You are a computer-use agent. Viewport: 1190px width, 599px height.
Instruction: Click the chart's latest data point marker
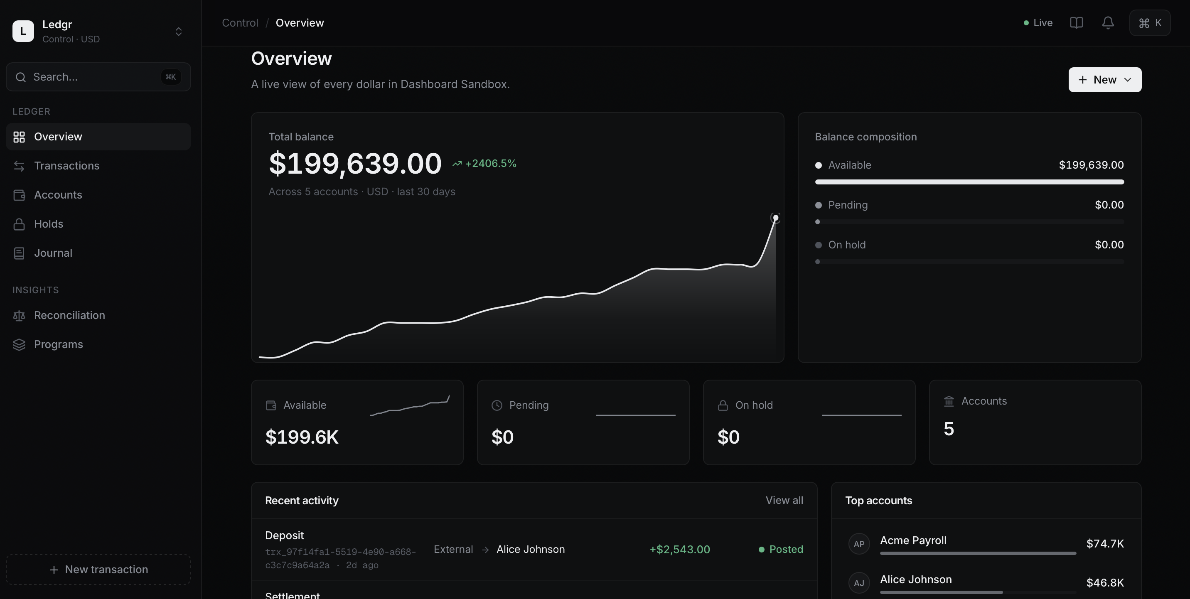(x=776, y=218)
